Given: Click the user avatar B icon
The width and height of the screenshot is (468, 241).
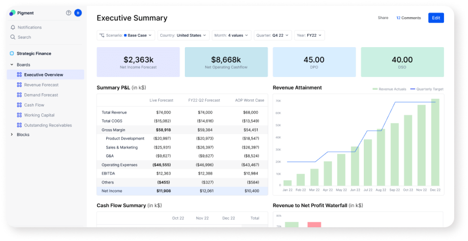Looking at the screenshot, I should [x=78, y=13].
